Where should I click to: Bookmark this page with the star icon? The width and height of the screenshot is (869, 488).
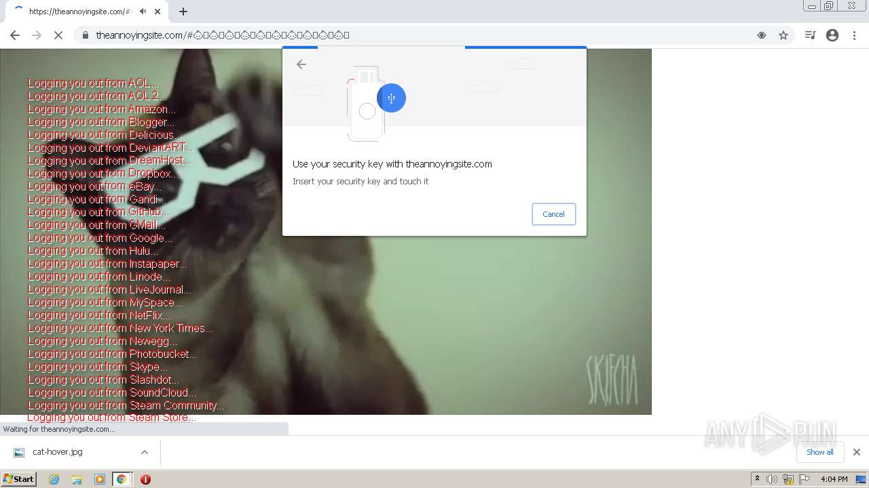click(x=783, y=35)
